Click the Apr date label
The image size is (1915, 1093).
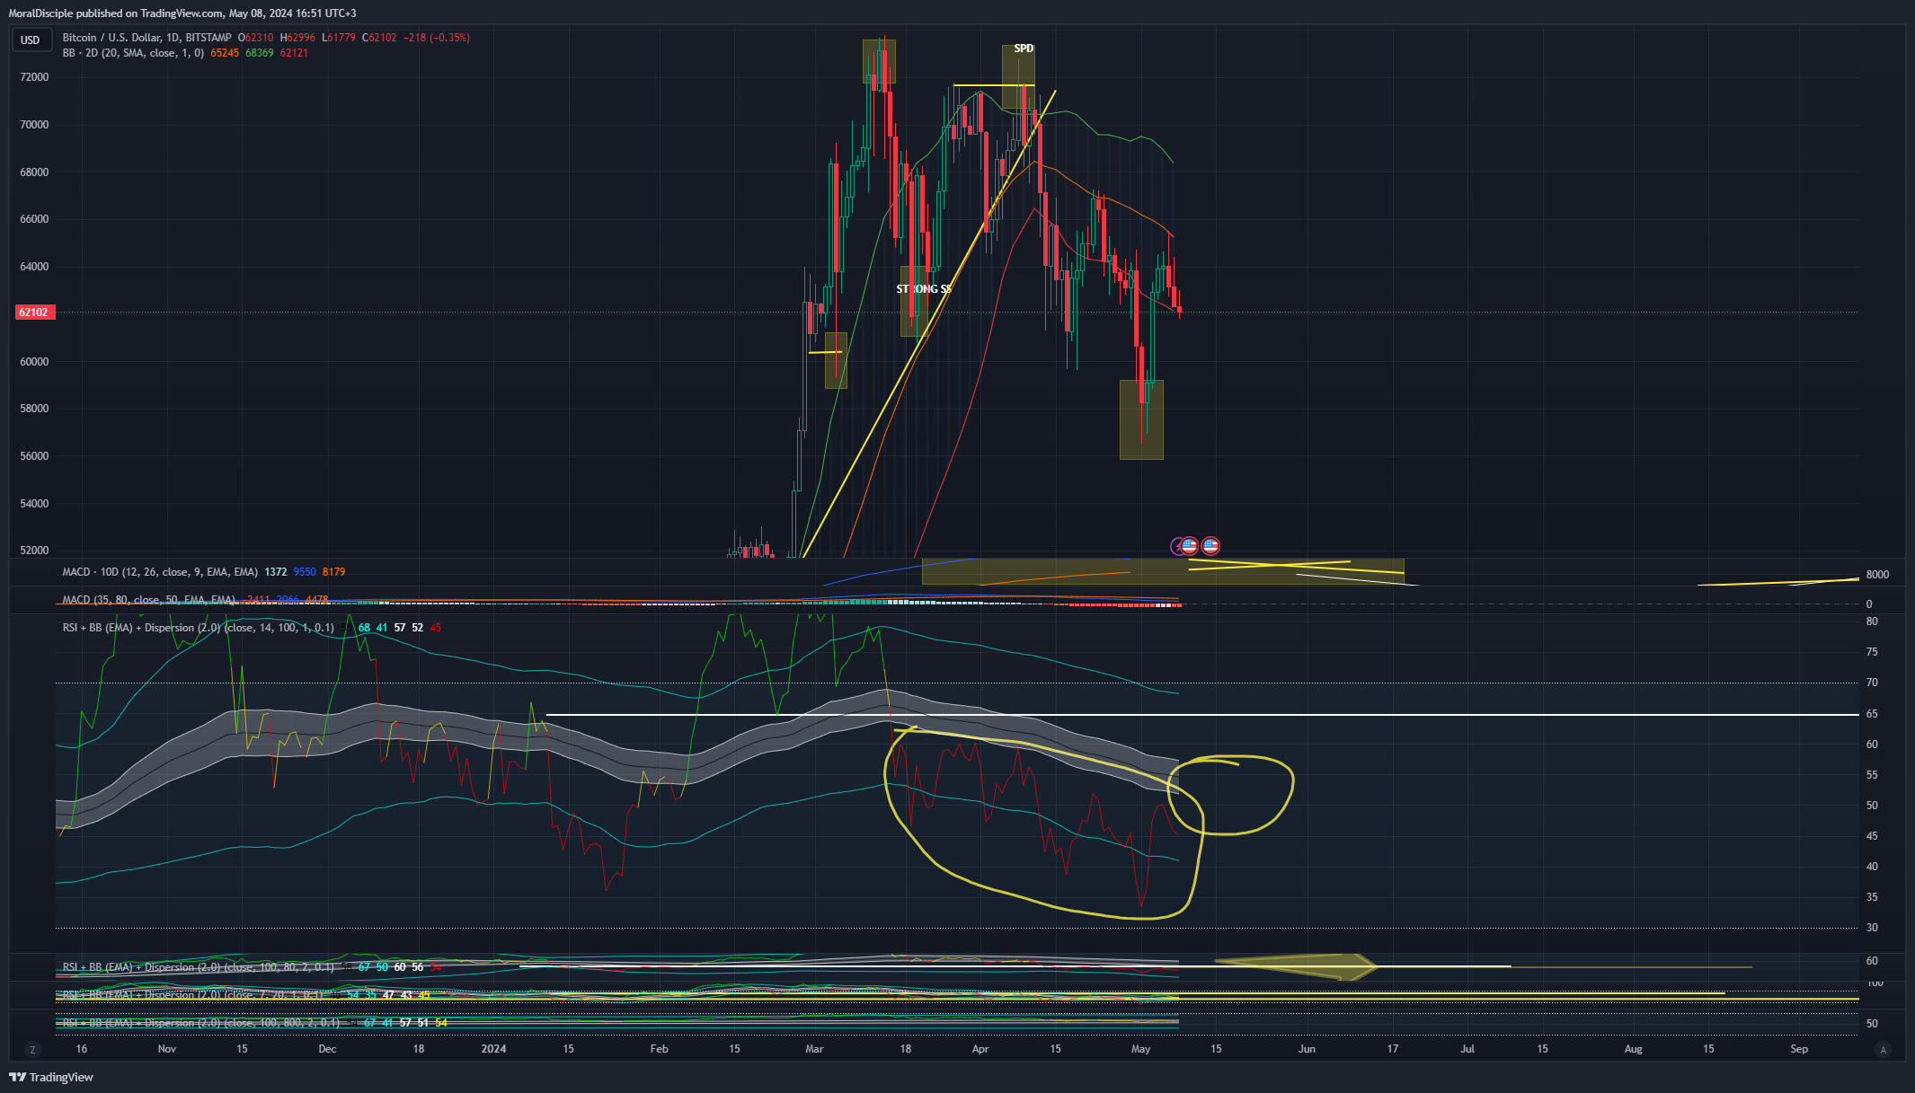[980, 1049]
